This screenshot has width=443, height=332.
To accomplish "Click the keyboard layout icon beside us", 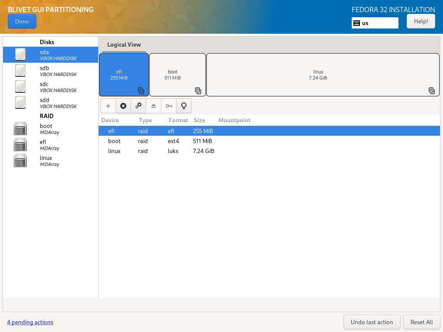I will coord(357,23).
